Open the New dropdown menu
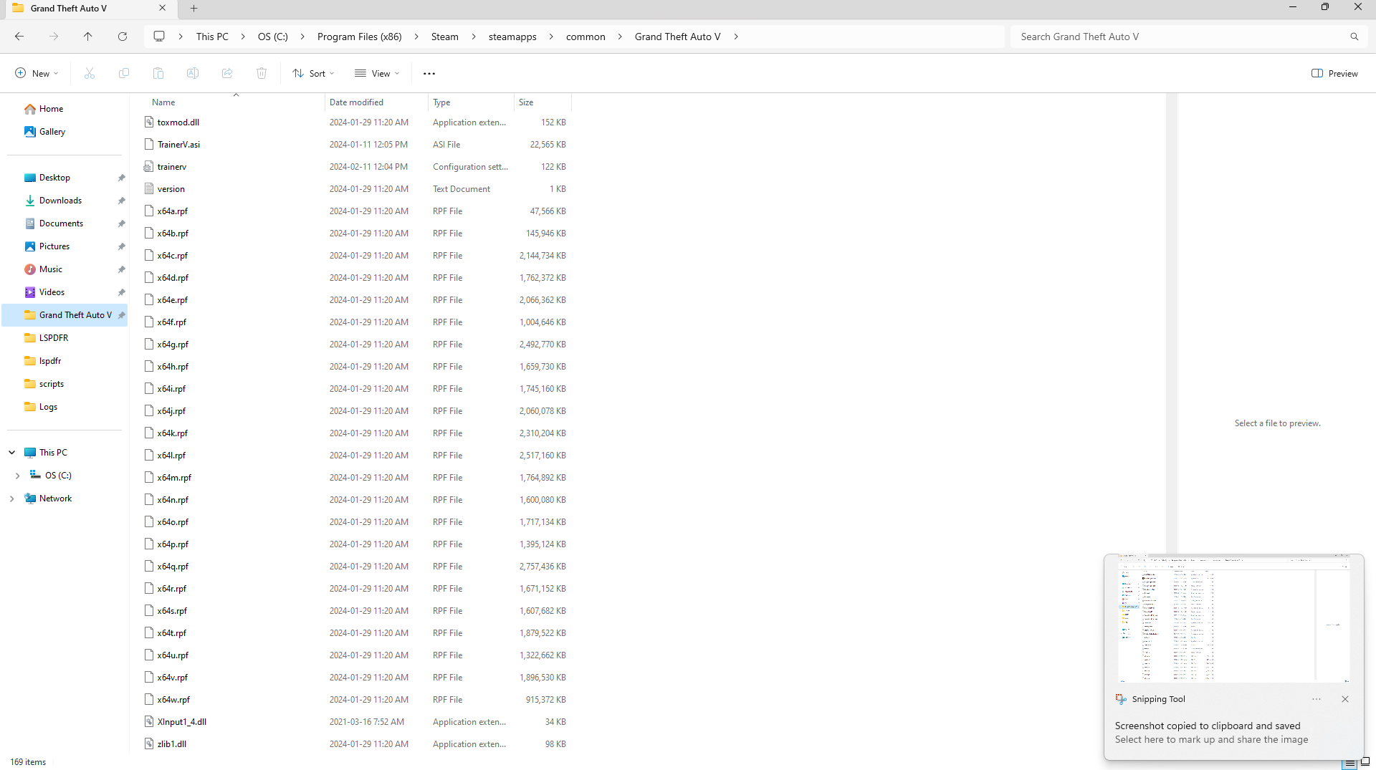The image size is (1376, 770). click(x=37, y=73)
